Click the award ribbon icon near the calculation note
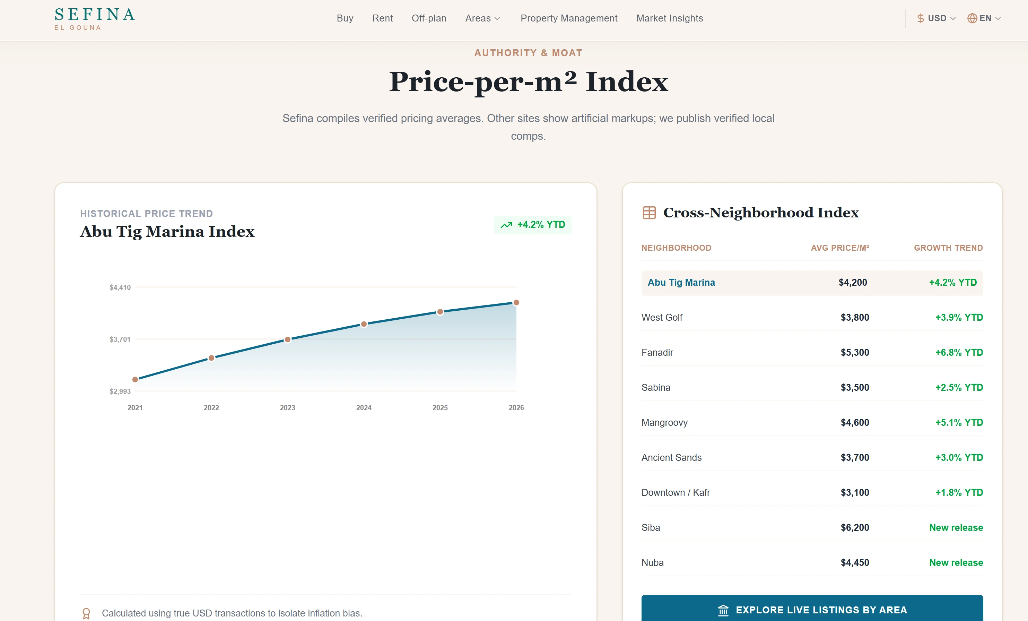Viewport: 1028px width, 621px height. (x=86, y=613)
